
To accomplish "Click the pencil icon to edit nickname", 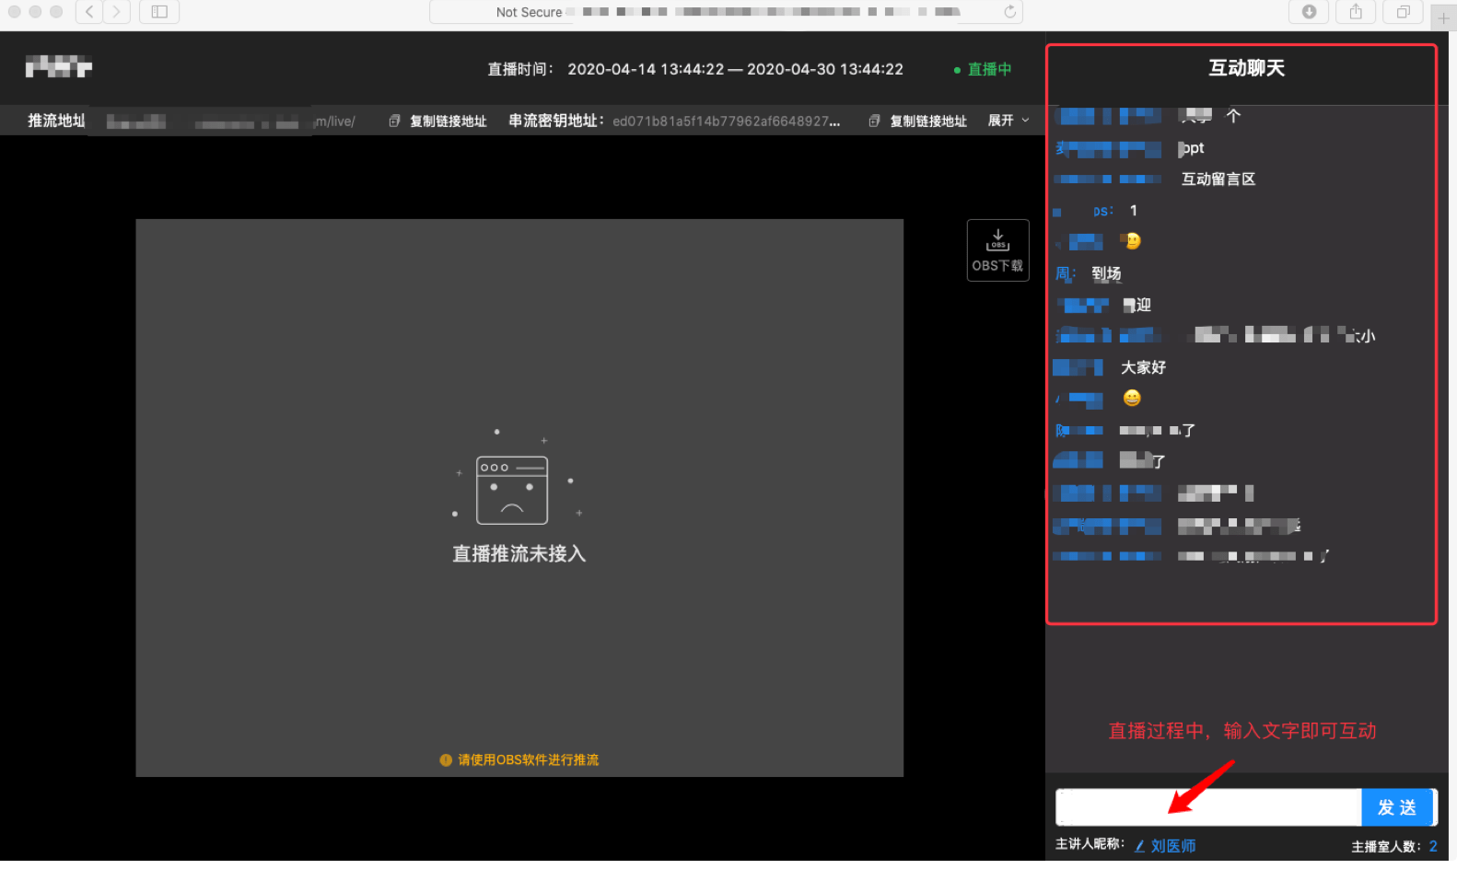I will click(1139, 846).
